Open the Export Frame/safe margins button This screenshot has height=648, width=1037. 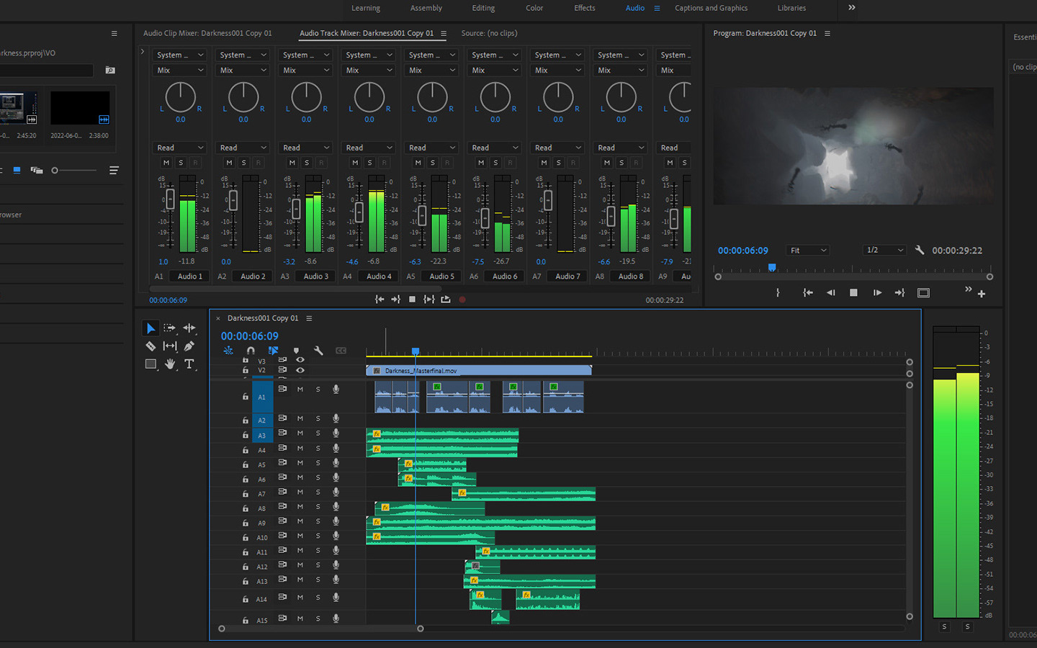tap(923, 292)
